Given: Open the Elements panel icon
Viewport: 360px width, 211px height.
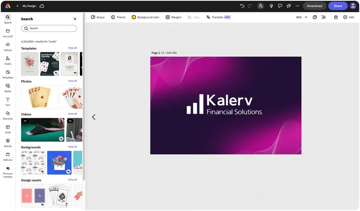Looking at the screenshot, I should [x=8, y=113].
